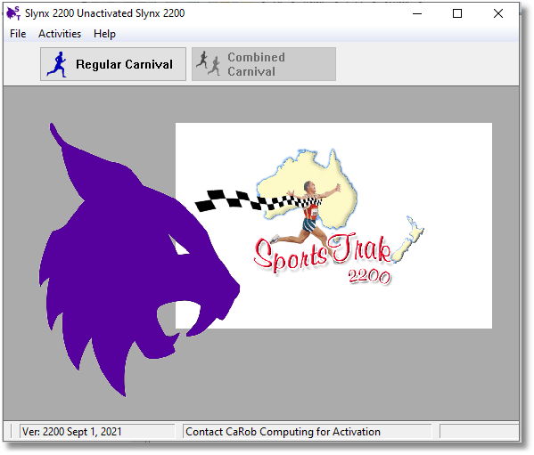Click the Australia map in the logo

[x=307, y=188]
